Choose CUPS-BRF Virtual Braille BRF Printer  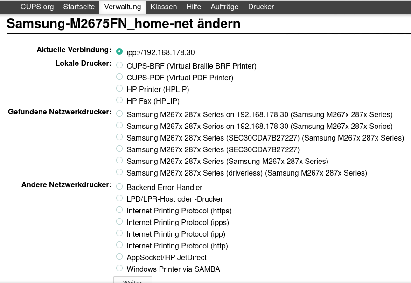pyautogui.click(x=120, y=65)
